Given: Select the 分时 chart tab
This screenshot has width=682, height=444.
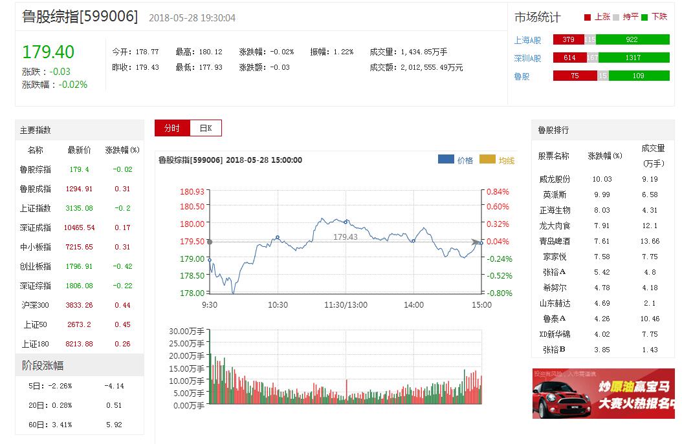Looking at the screenshot, I should tap(172, 128).
